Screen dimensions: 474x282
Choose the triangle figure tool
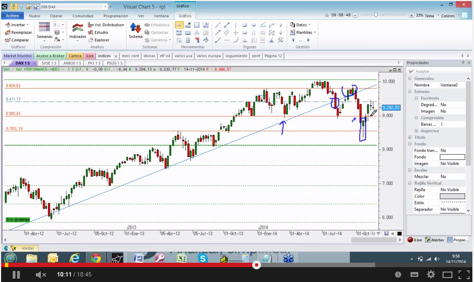click(x=244, y=40)
